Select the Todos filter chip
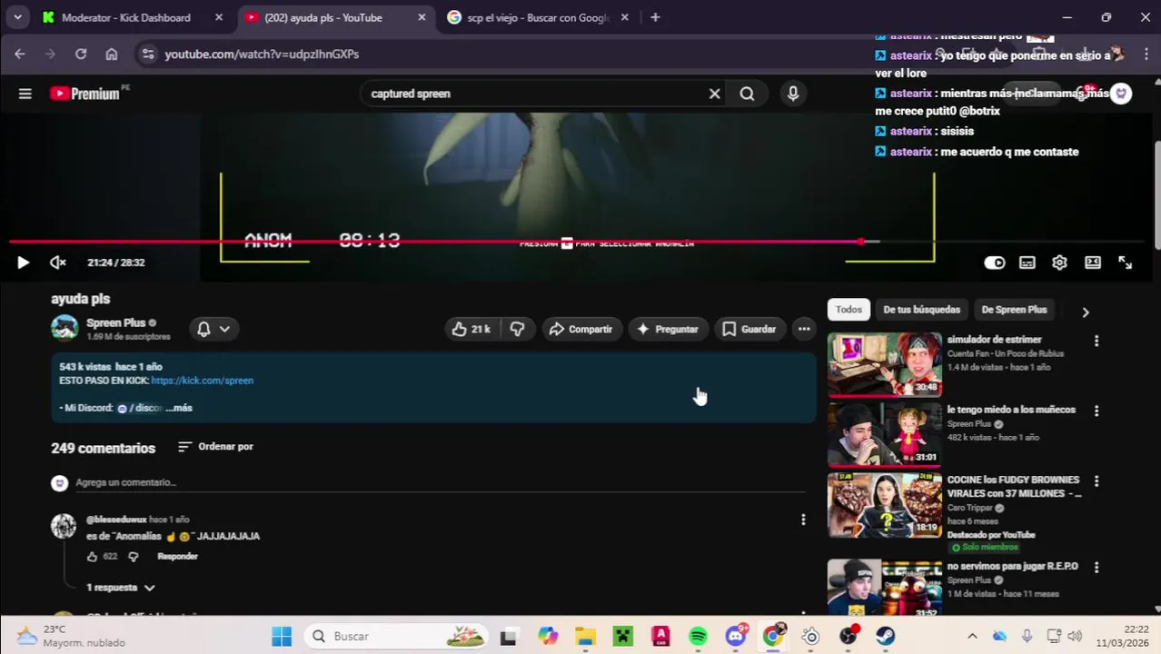 pyautogui.click(x=848, y=310)
